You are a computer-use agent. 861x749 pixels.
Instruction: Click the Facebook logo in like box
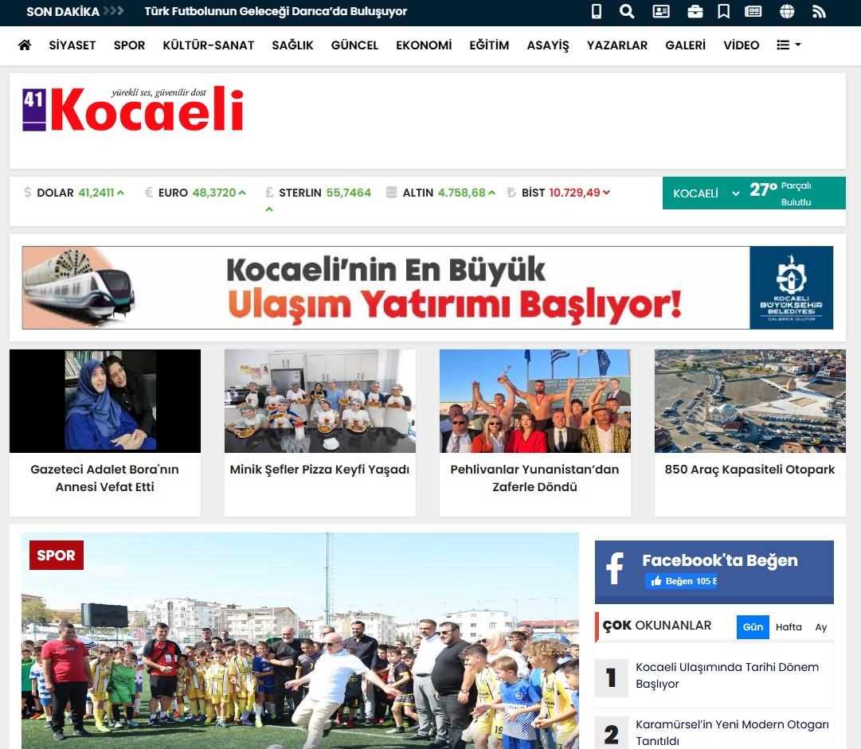[x=615, y=568]
